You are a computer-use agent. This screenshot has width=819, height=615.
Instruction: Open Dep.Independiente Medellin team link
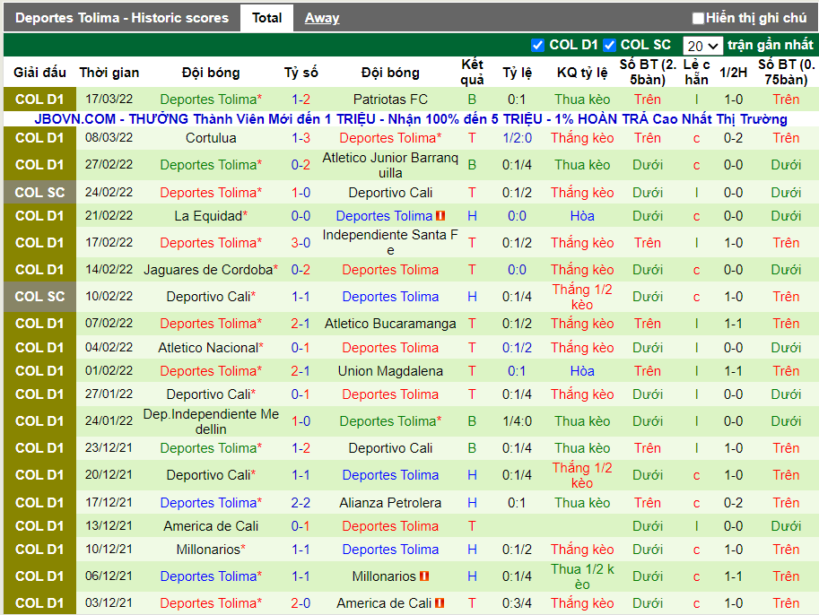pyautogui.click(x=211, y=421)
